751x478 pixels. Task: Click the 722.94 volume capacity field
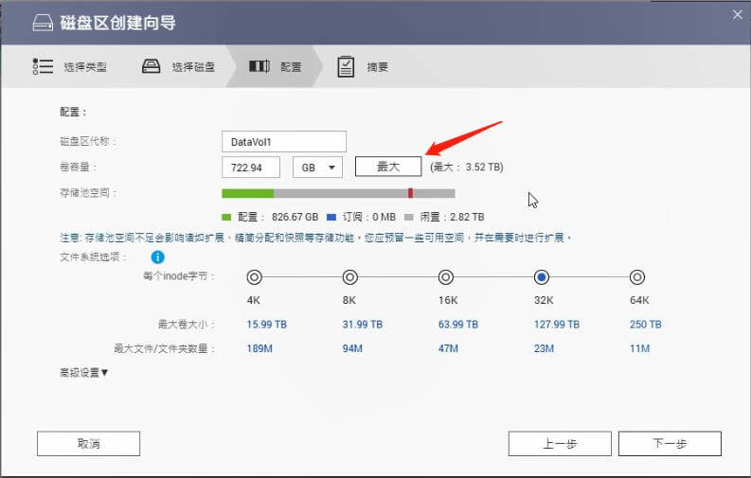point(251,168)
